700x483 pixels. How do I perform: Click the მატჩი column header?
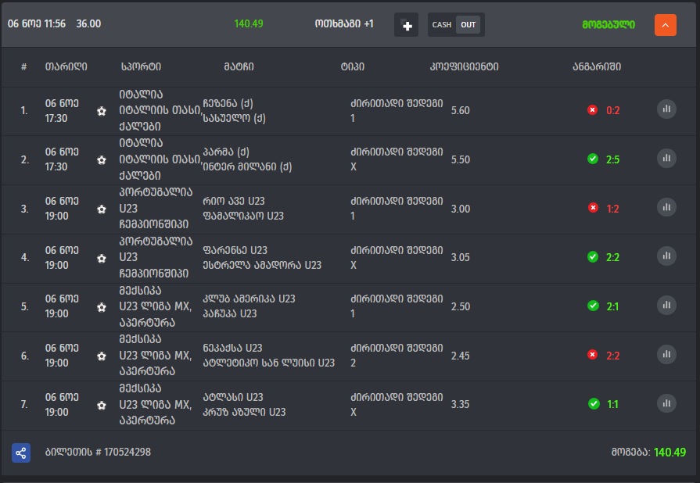(239, 67)
